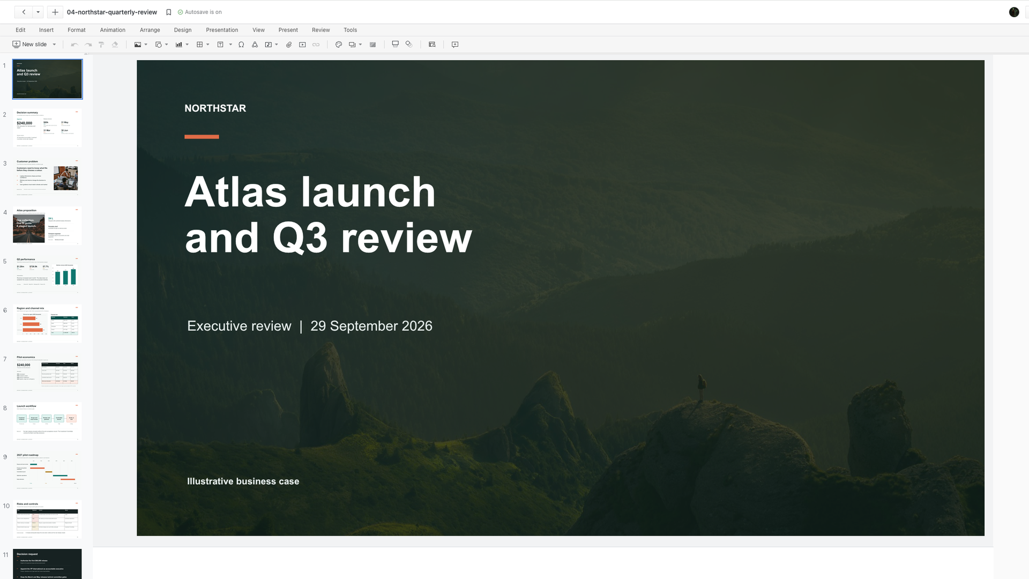Click the insert text box icon
This screenshot has height=579, width=1029.
pos(220,44)
